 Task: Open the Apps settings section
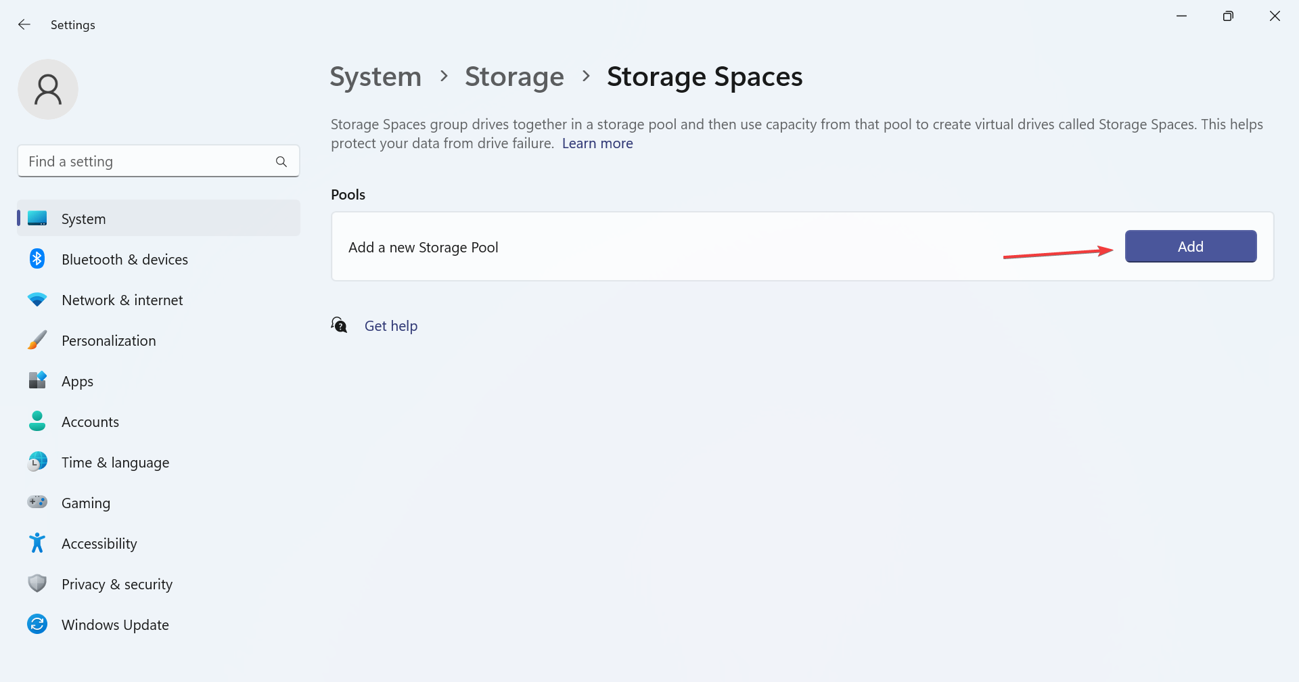click(x=77, y=382)
